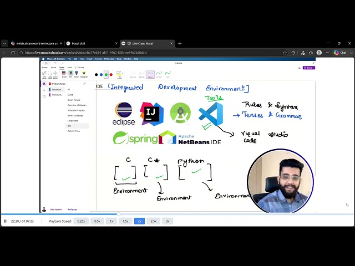This screenshot has height=266, width=355.
Task: Set playback speed to 1.5x
Action: click(x=125, y=221)
